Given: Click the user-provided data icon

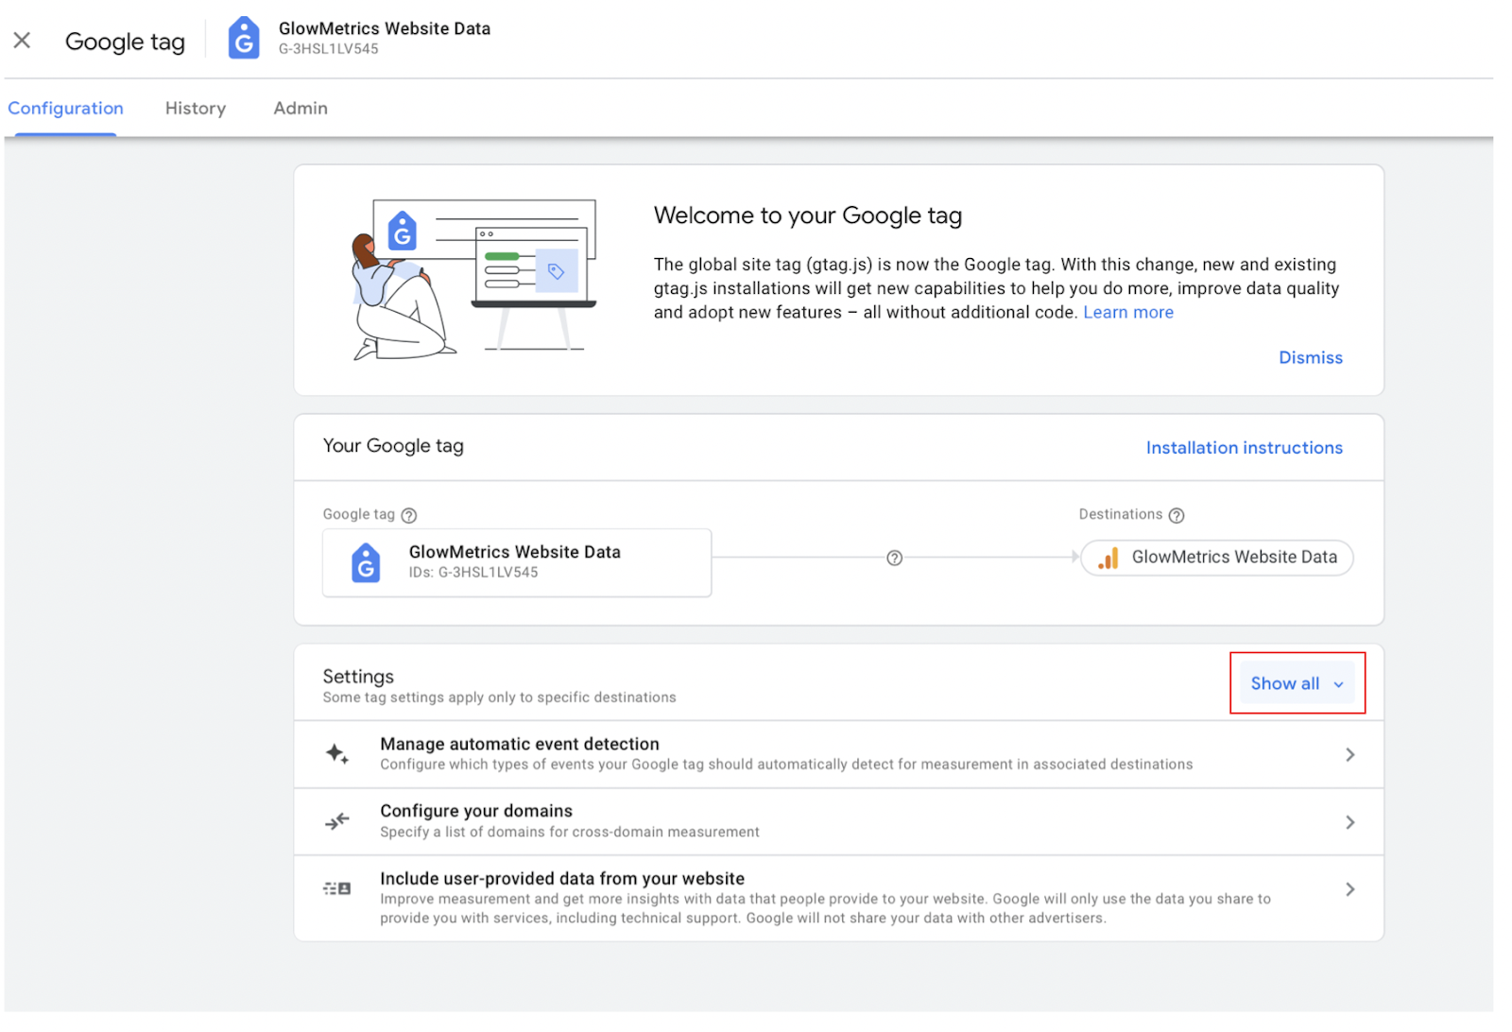Looking at the screenshot, I should (x=337, y=888).
